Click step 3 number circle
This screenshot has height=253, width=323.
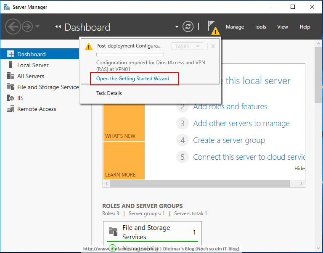click(183, 123)
